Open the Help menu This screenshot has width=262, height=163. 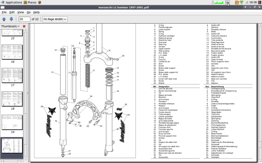click(36, 12)
